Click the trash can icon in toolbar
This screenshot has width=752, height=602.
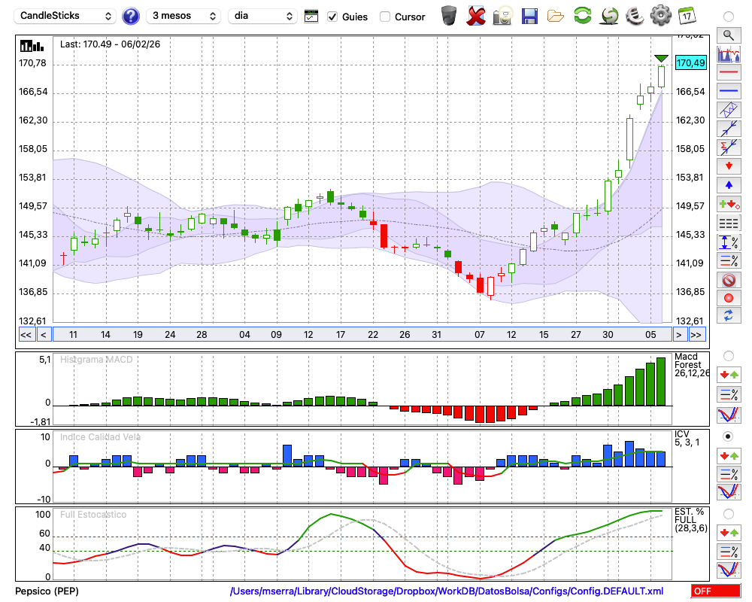[449, 15]
